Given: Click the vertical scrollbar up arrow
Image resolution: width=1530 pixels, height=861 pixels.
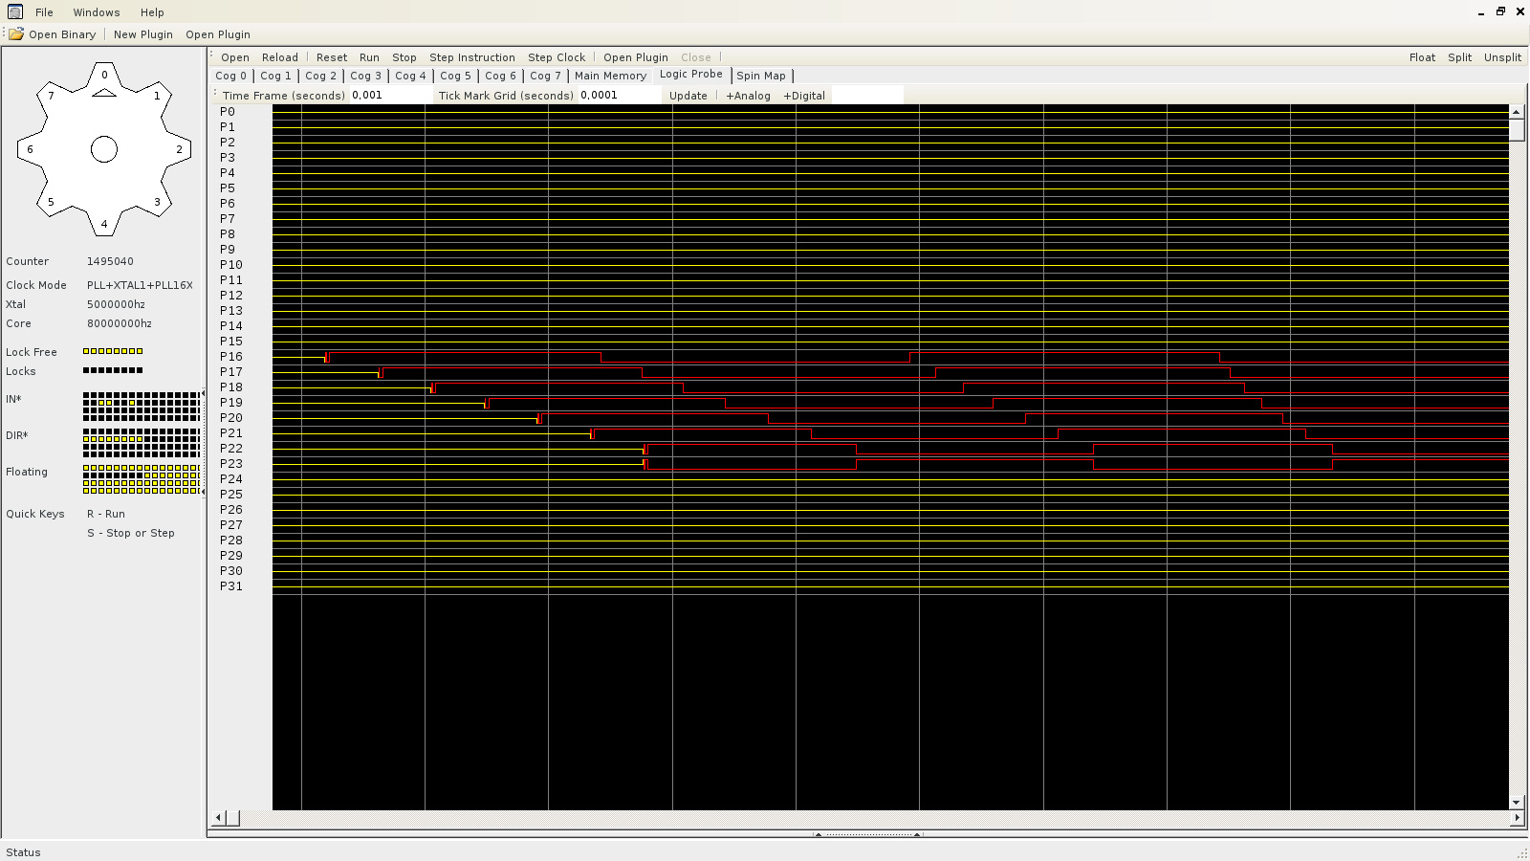Looking at the screenshot, I should click(x=1517, y=112).
